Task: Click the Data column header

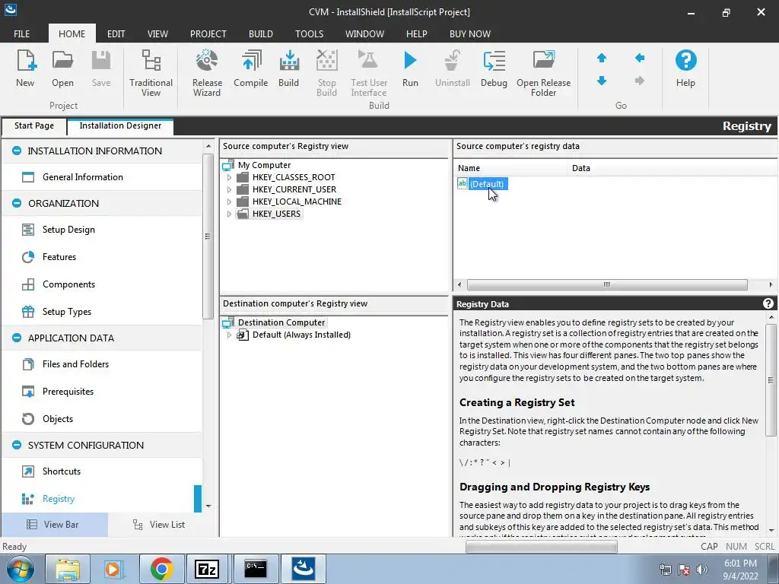Action: click(672, 168)
